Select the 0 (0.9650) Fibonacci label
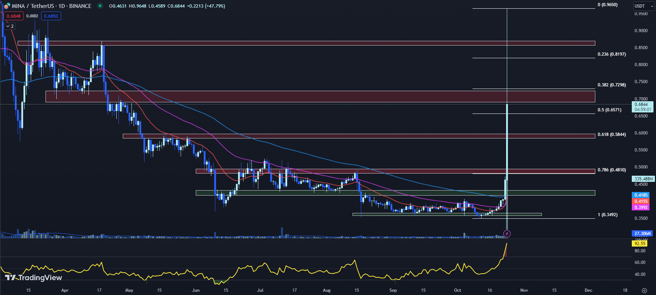656x295 pixels. coord(608,5)
